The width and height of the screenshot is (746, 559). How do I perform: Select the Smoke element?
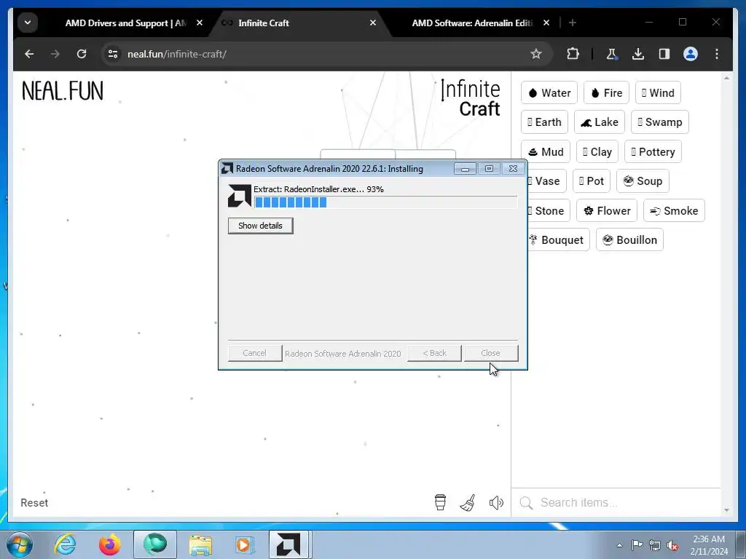click(x=674, y=210)
